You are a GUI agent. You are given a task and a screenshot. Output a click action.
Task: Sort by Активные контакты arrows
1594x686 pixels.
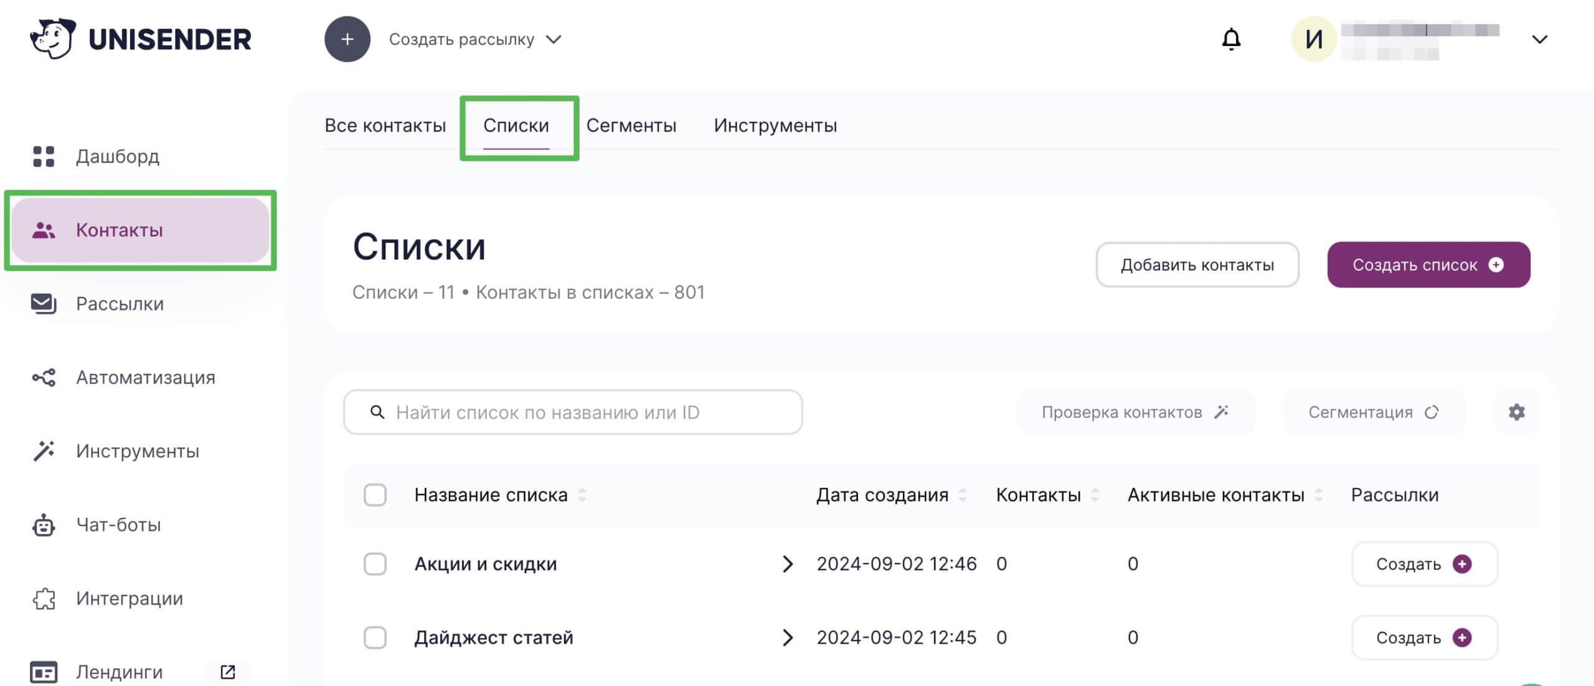coord(1319,495)
